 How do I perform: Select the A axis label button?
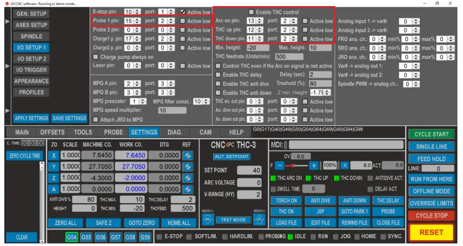(54, 189)
